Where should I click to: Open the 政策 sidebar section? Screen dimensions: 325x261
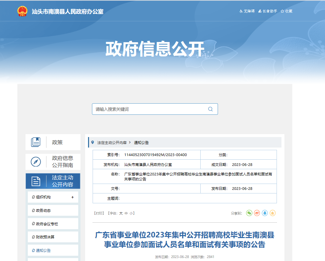tap(53, 142)
